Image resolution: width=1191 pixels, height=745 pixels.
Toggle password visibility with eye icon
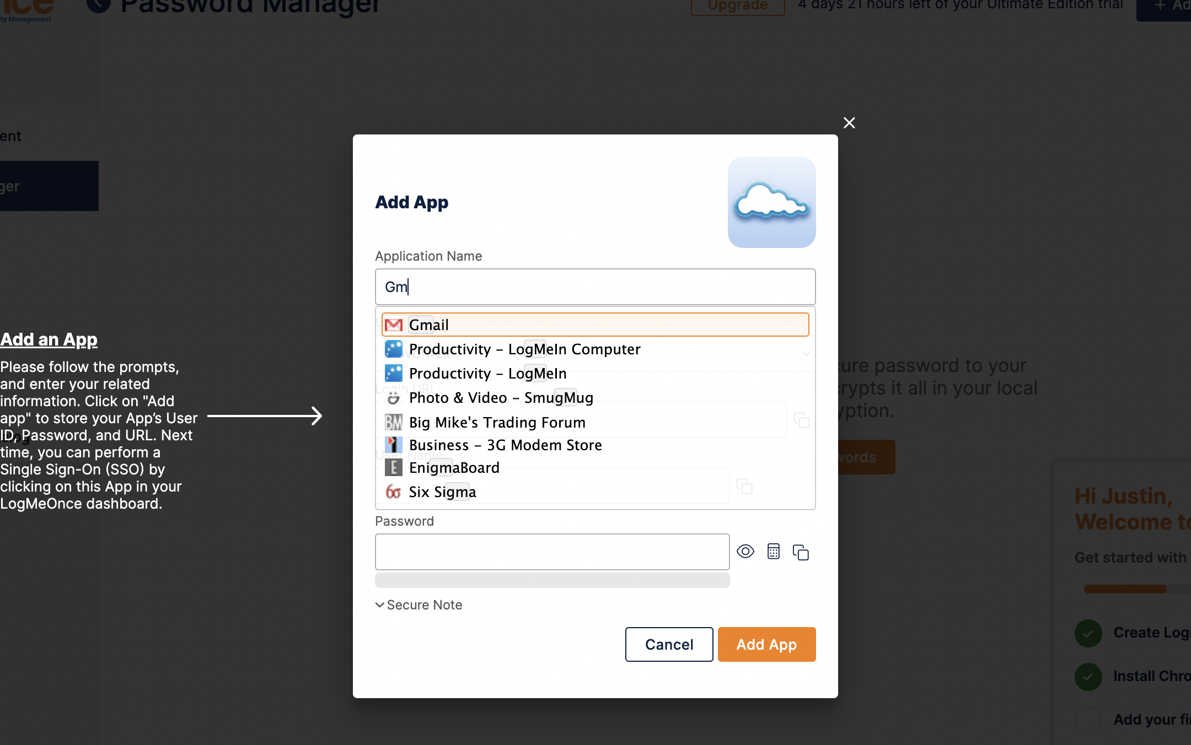(x=745, y=552)
